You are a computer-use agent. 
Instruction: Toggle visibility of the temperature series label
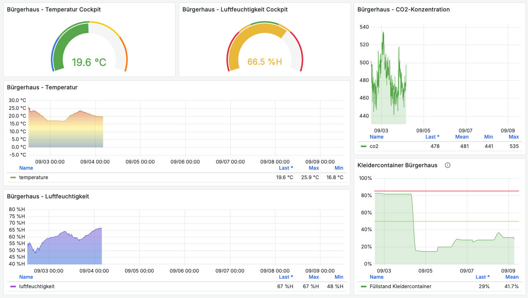coord(34,177)
